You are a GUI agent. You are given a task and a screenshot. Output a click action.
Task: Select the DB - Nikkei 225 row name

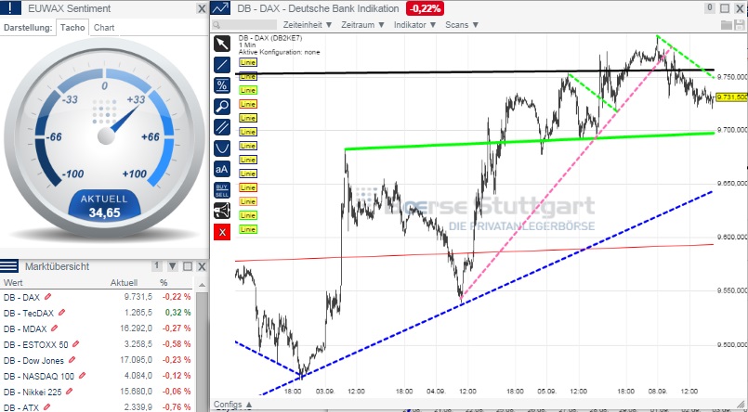tap(33, 392)
